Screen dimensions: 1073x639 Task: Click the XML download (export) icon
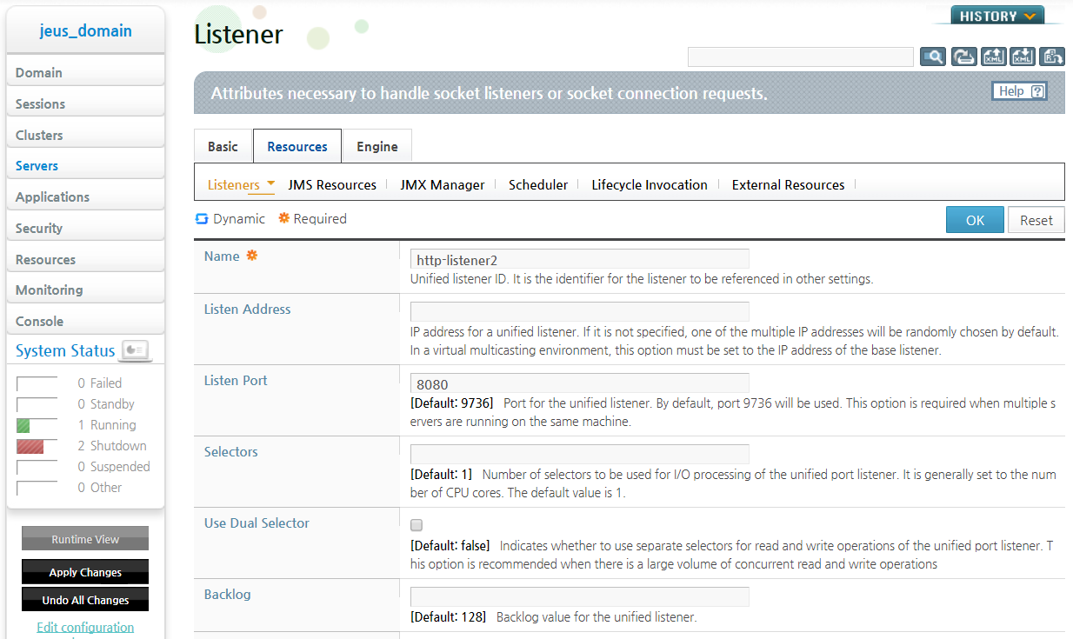pos(1023,57)
